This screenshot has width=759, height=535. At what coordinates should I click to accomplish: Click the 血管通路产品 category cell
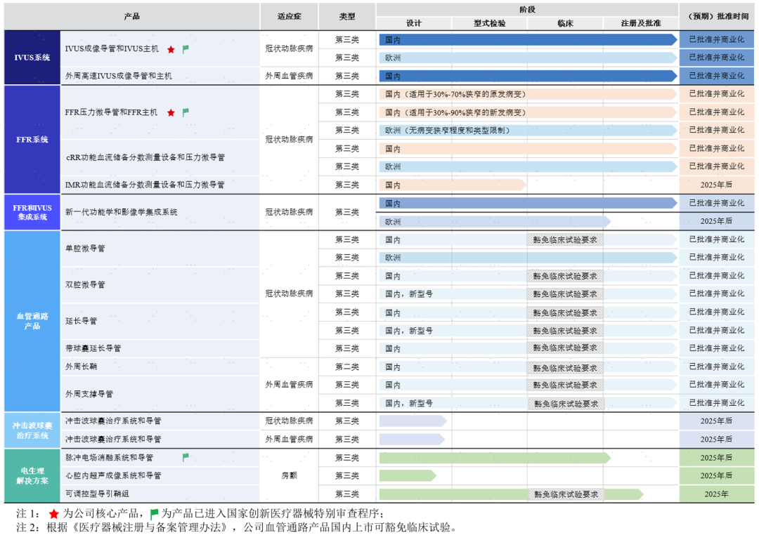(32, 321)
